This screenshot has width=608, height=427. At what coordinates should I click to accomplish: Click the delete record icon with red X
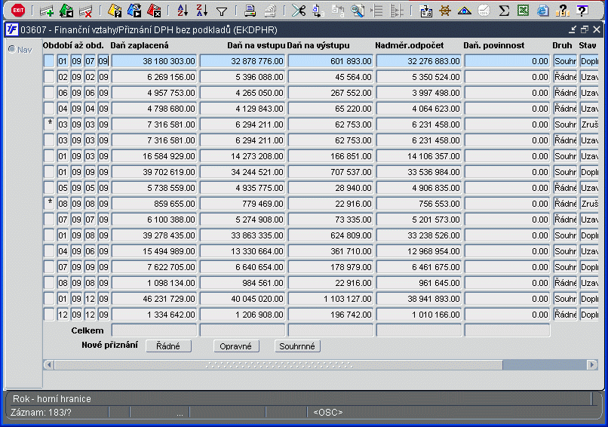click(86, 11)
